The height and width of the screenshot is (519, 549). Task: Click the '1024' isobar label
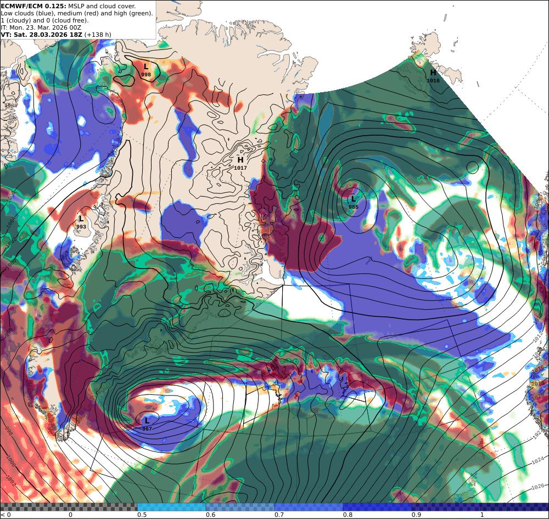[x=537, y=460]
